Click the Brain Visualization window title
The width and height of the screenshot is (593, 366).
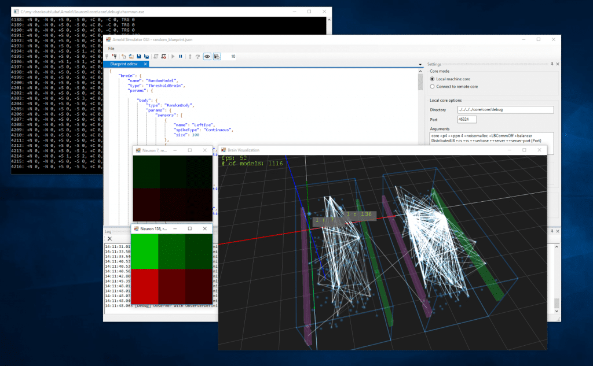point(243,150)
